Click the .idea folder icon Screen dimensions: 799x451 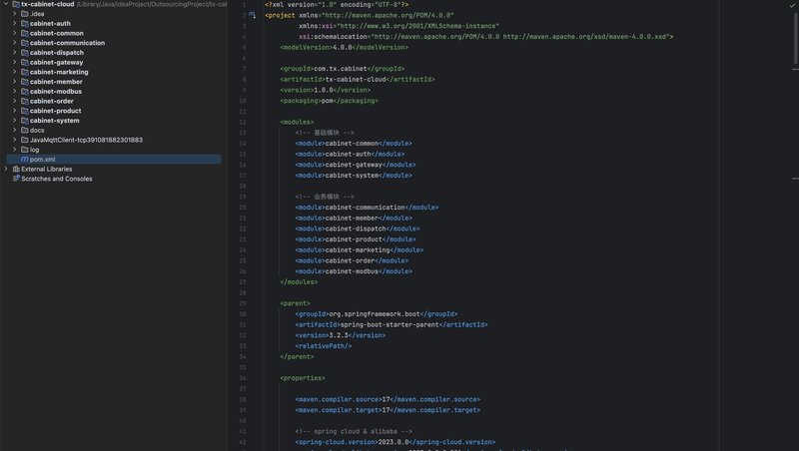(24, 14)
